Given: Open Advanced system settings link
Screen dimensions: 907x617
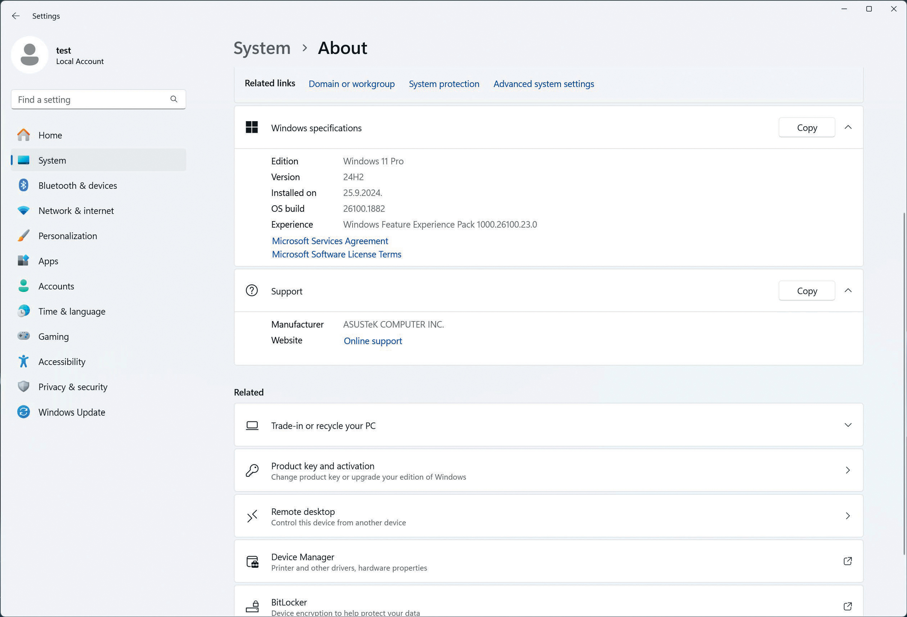Looking at the screenshot, I should tap(544, 84).
